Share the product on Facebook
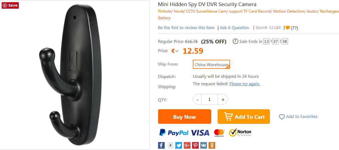This screenshot has width=339, height=150. [x=161, y=145]
